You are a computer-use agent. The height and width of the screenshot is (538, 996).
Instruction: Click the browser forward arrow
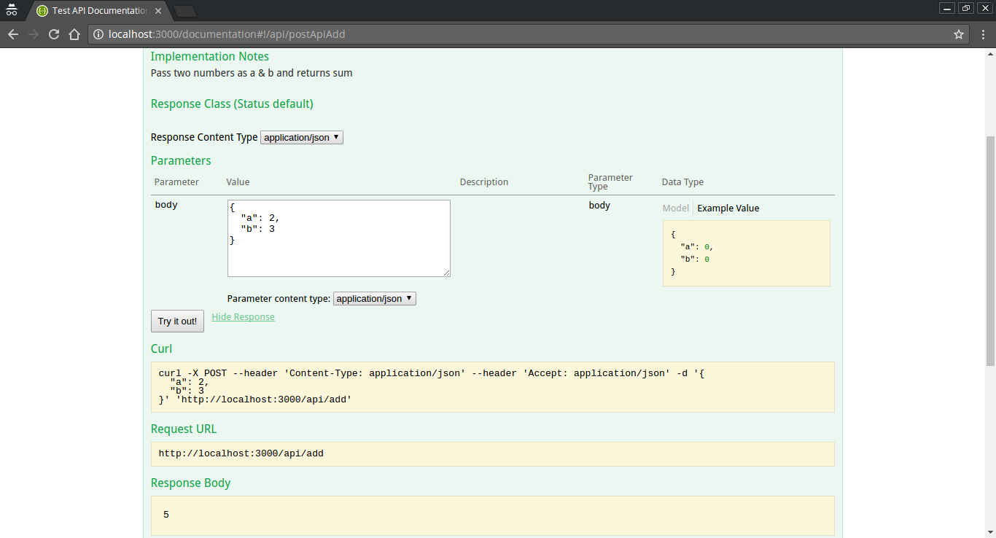pos(34,34)
